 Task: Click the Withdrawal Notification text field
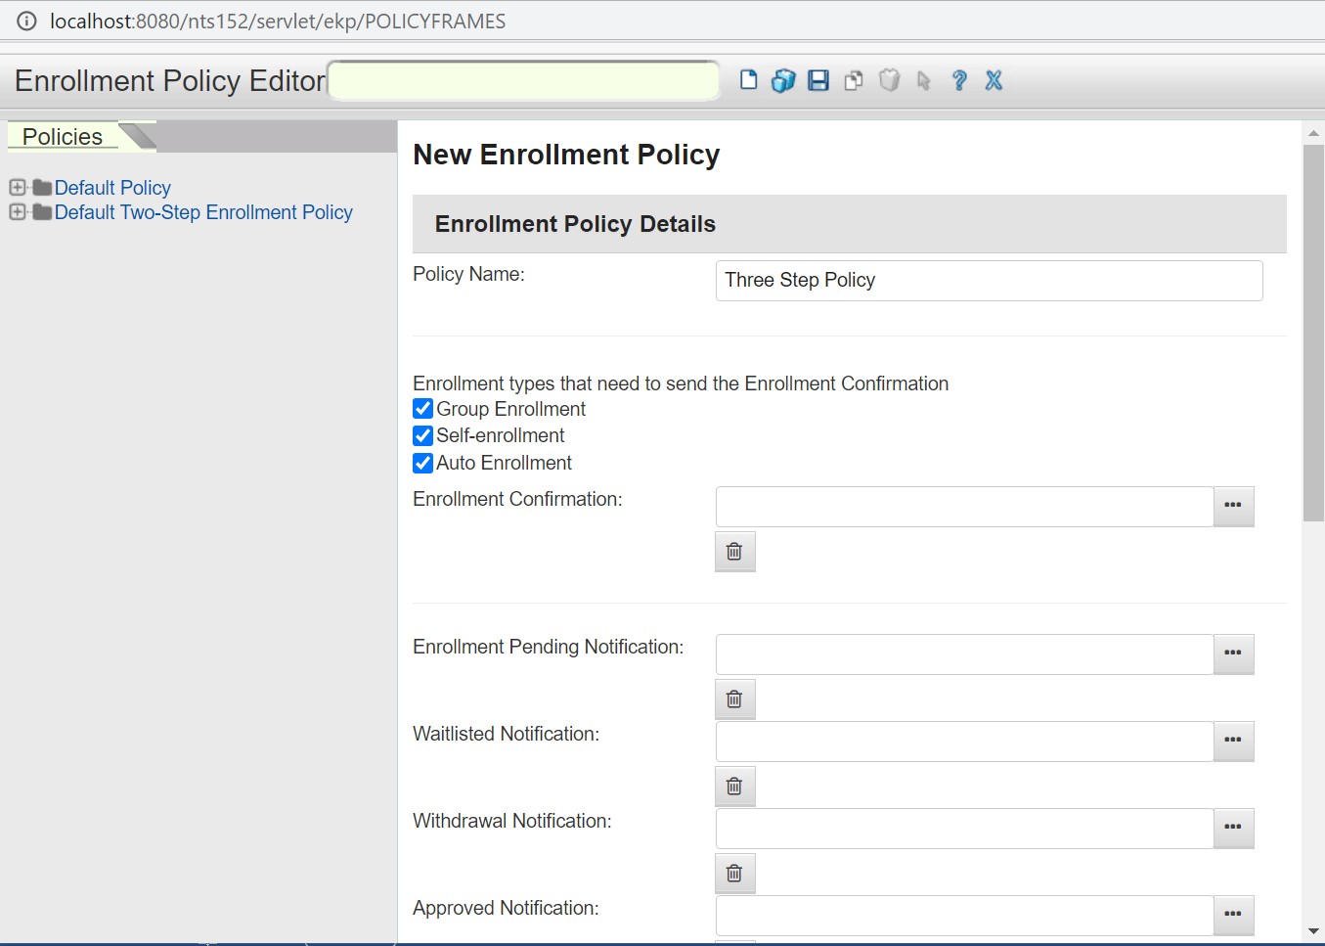[964, 828]
